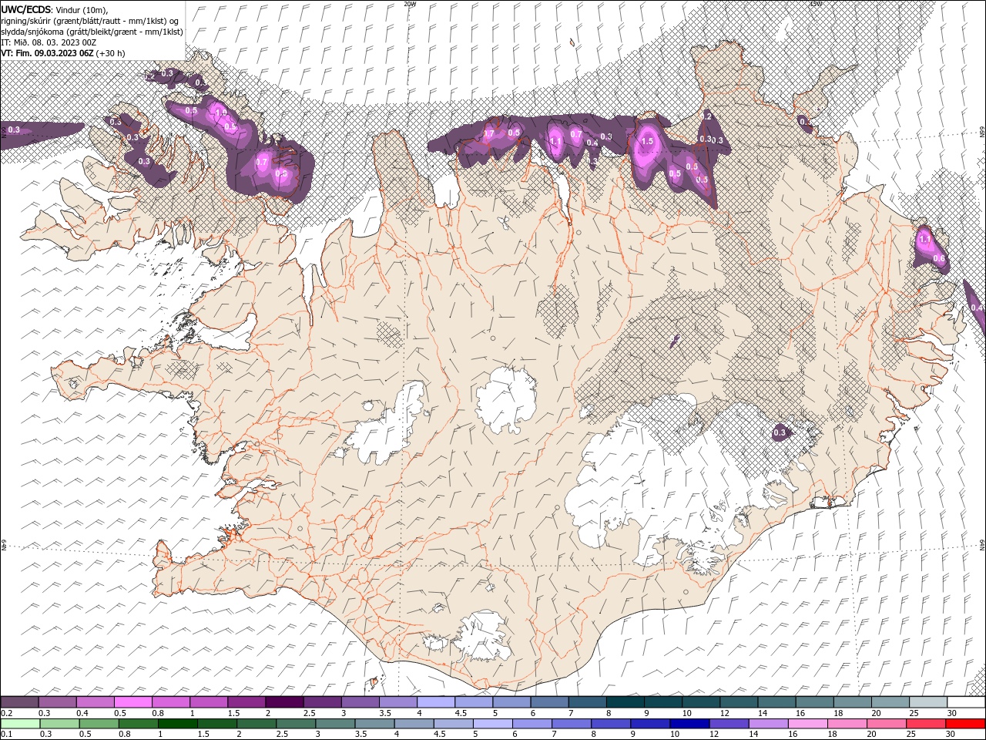The height and width of the screenshot is (740, 986).
Task: Click the '0.6' precipitation value on the east coast
Action: coord(939,259)
